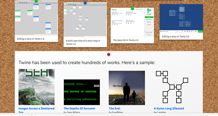The image size is (218, 116).
Task: Select The End. silhouette cover image
Action: pos(127,88)
